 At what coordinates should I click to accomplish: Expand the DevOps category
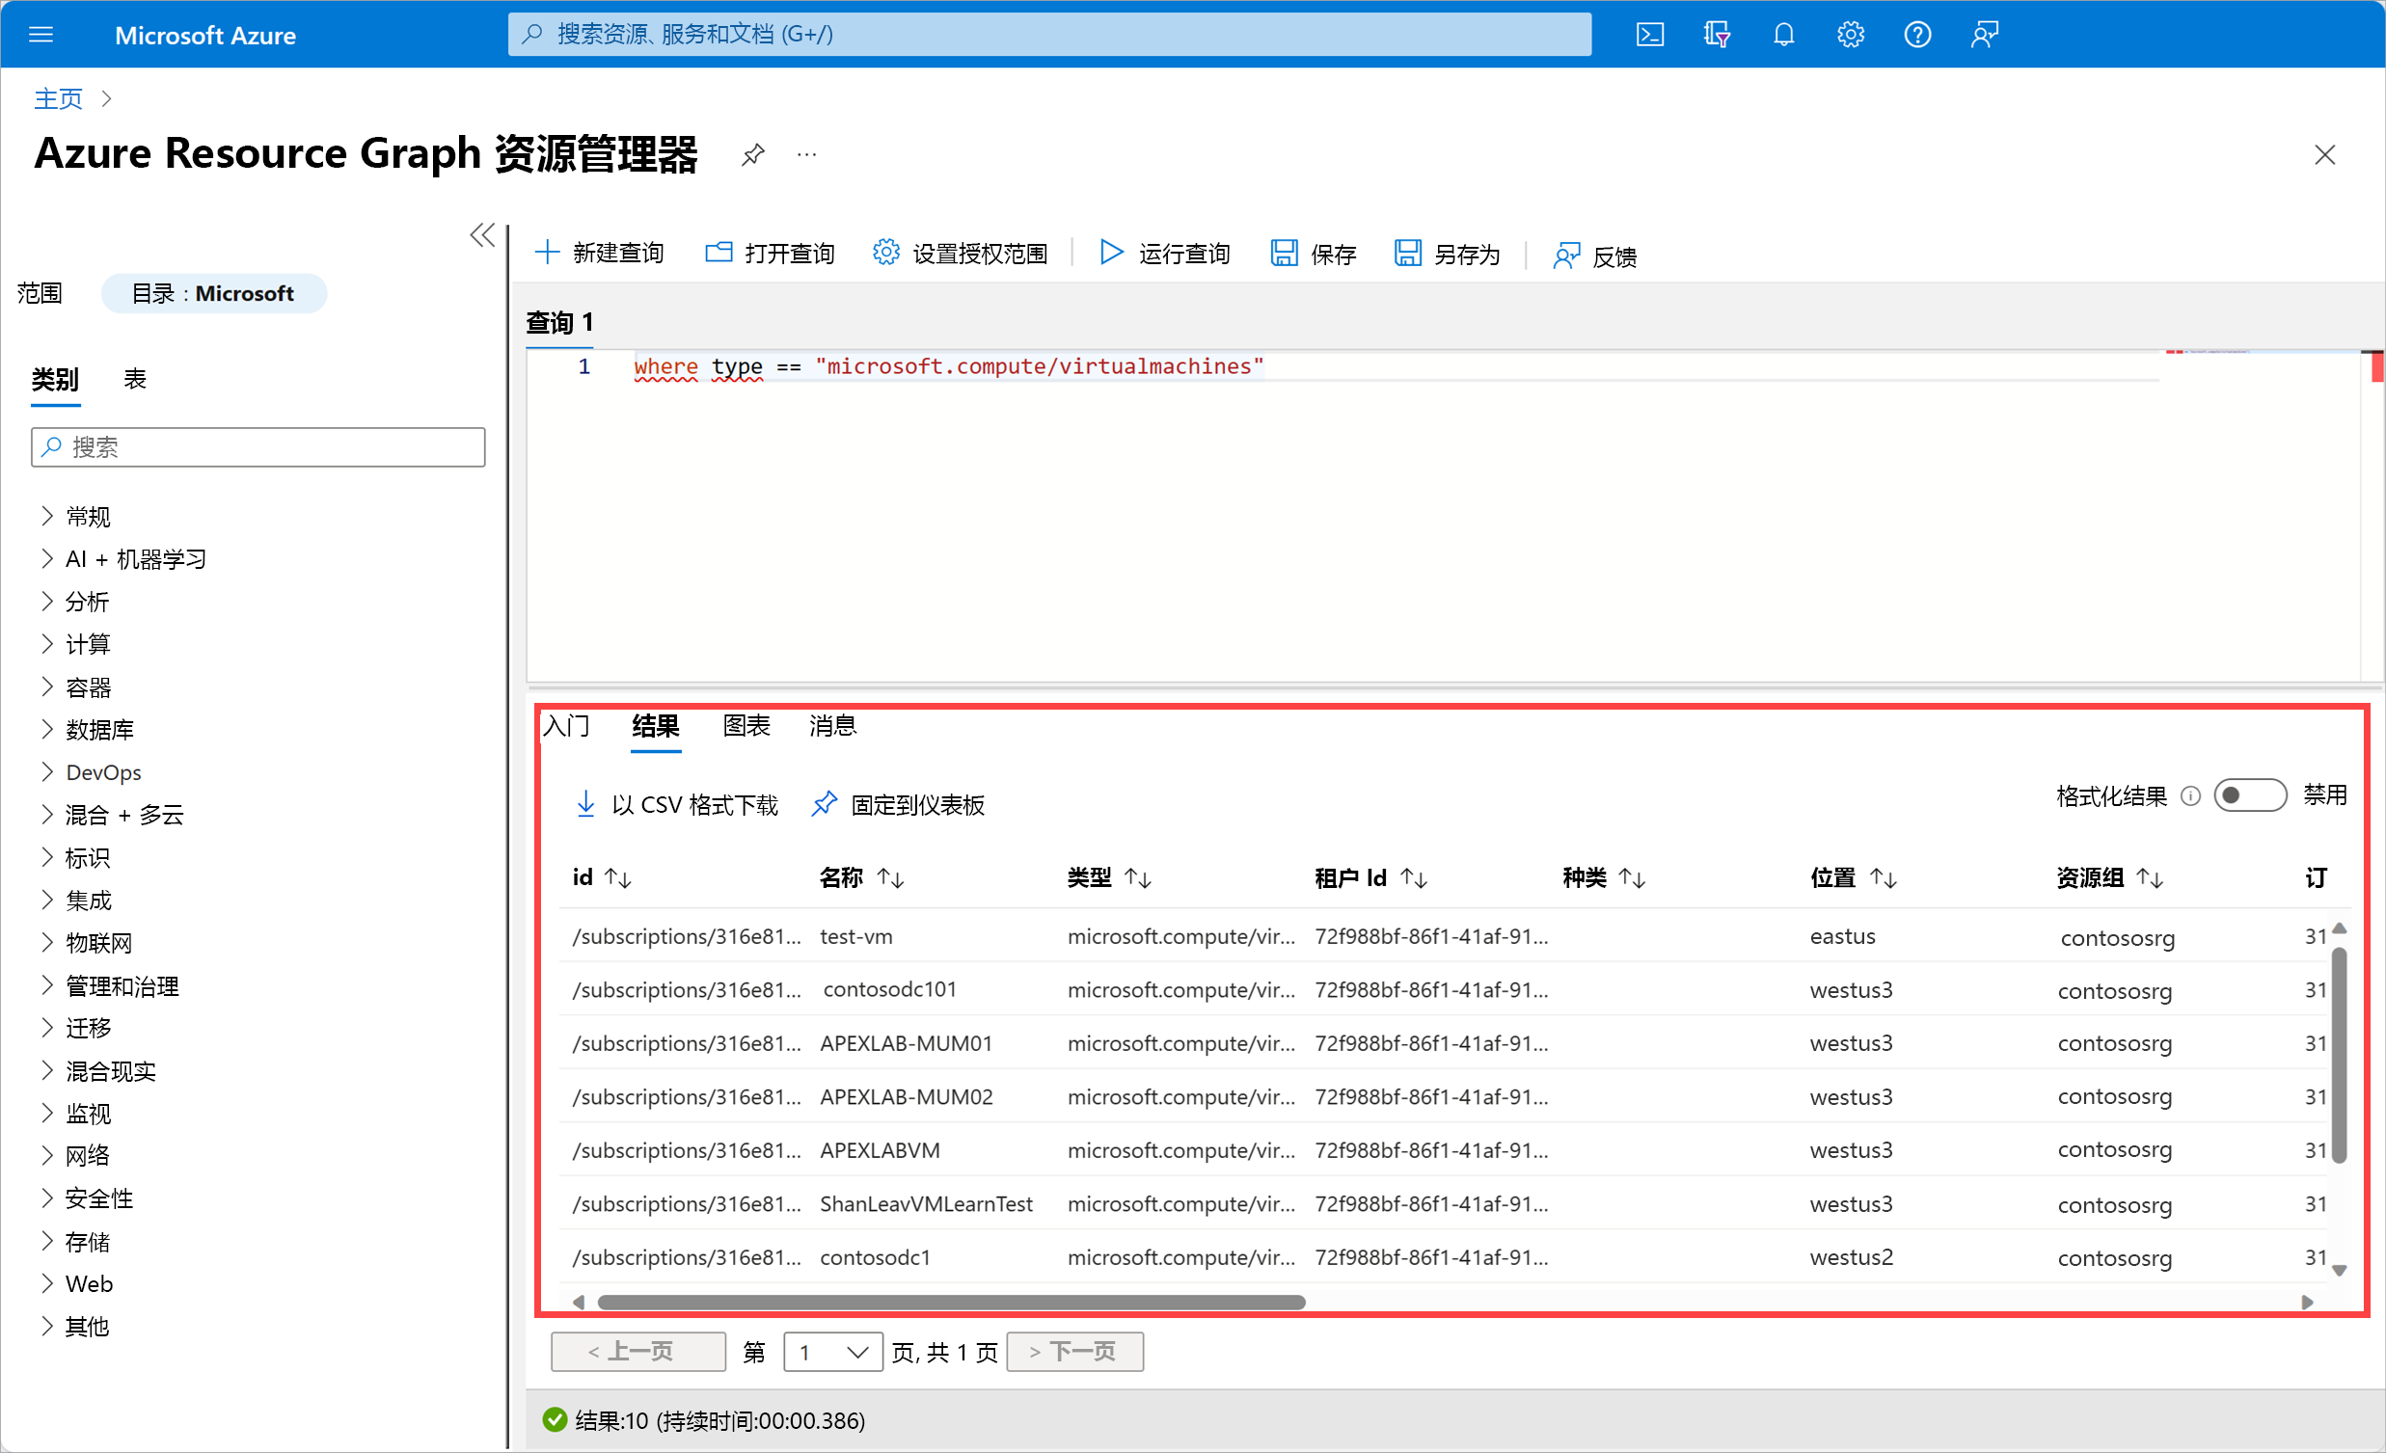pyautogui.click(x=46, y=771)
